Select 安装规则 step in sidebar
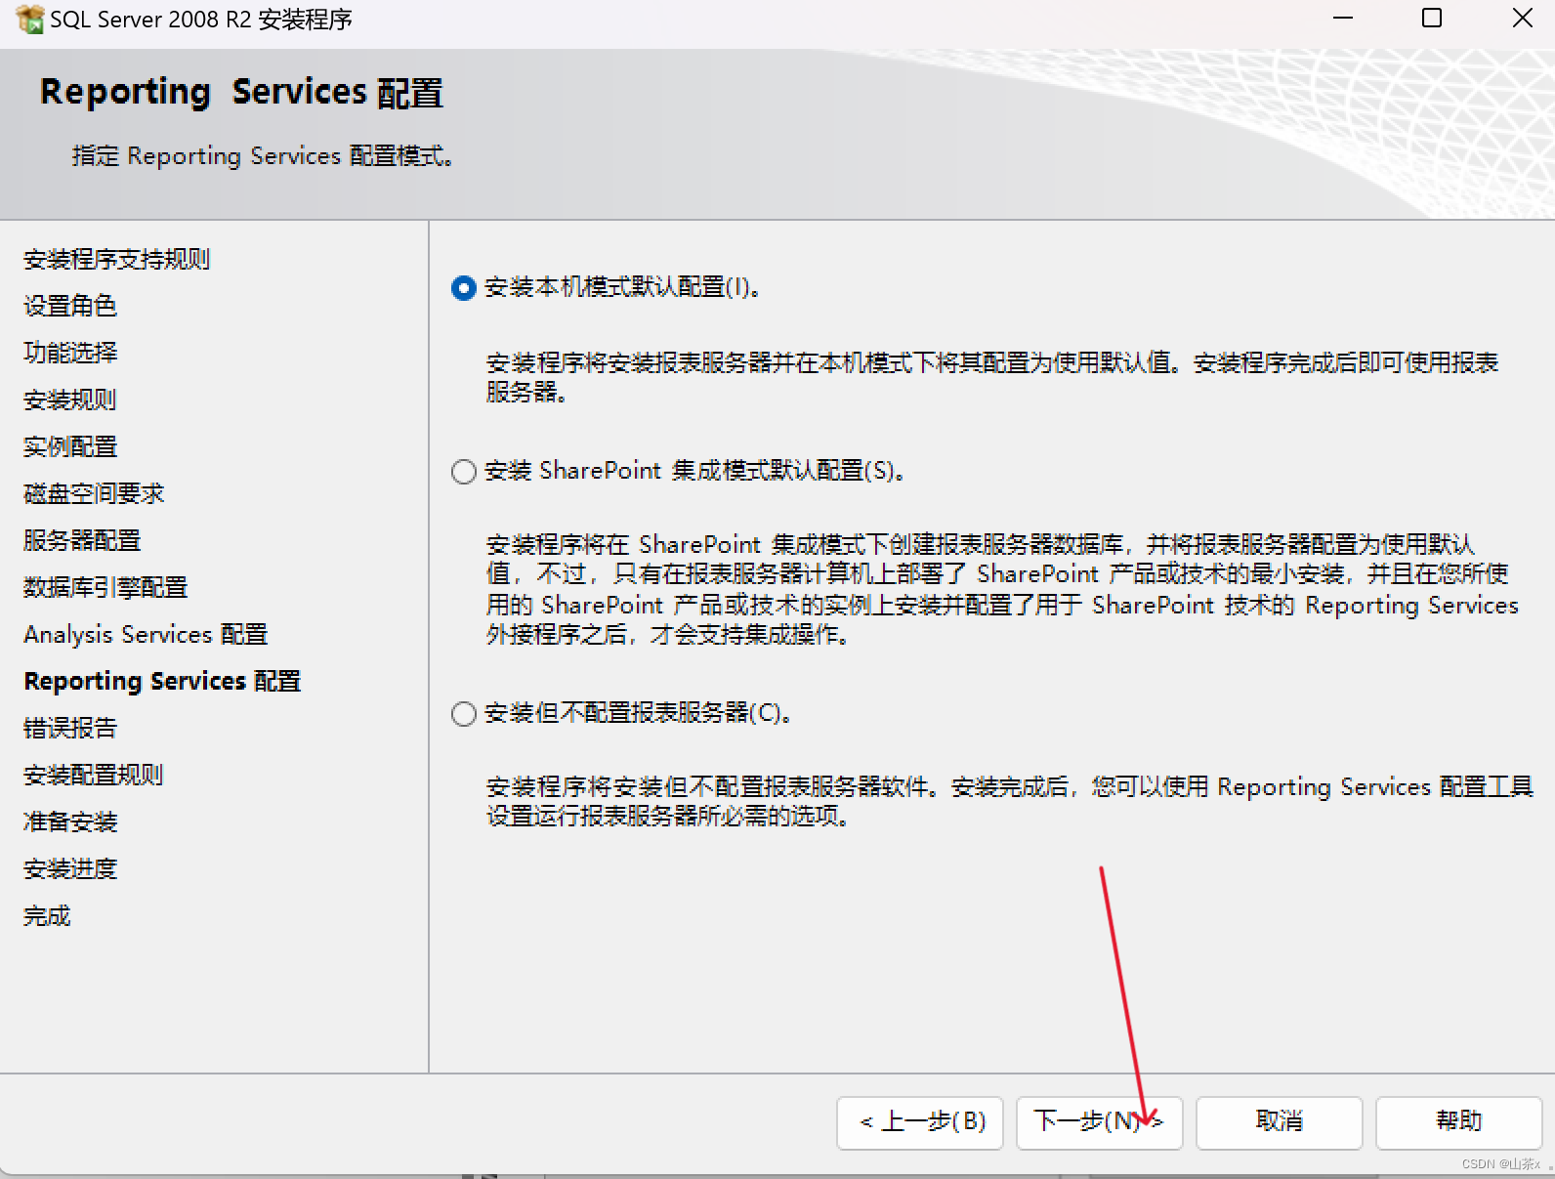Image resolution: width=1555 pixels, height=1179 pixels. 70,400
